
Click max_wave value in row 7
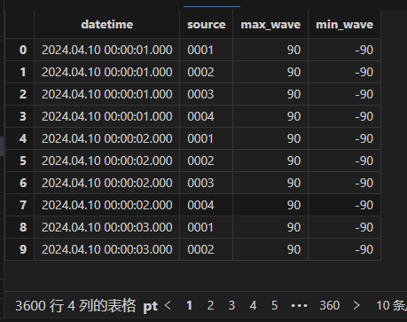pos(270,205)
